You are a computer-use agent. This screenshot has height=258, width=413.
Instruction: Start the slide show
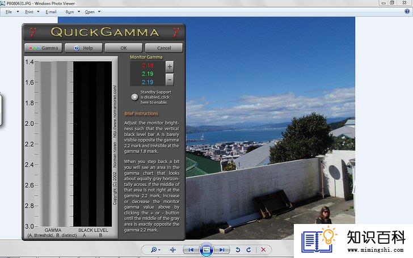pyautogui.click(x=206, y=249)
